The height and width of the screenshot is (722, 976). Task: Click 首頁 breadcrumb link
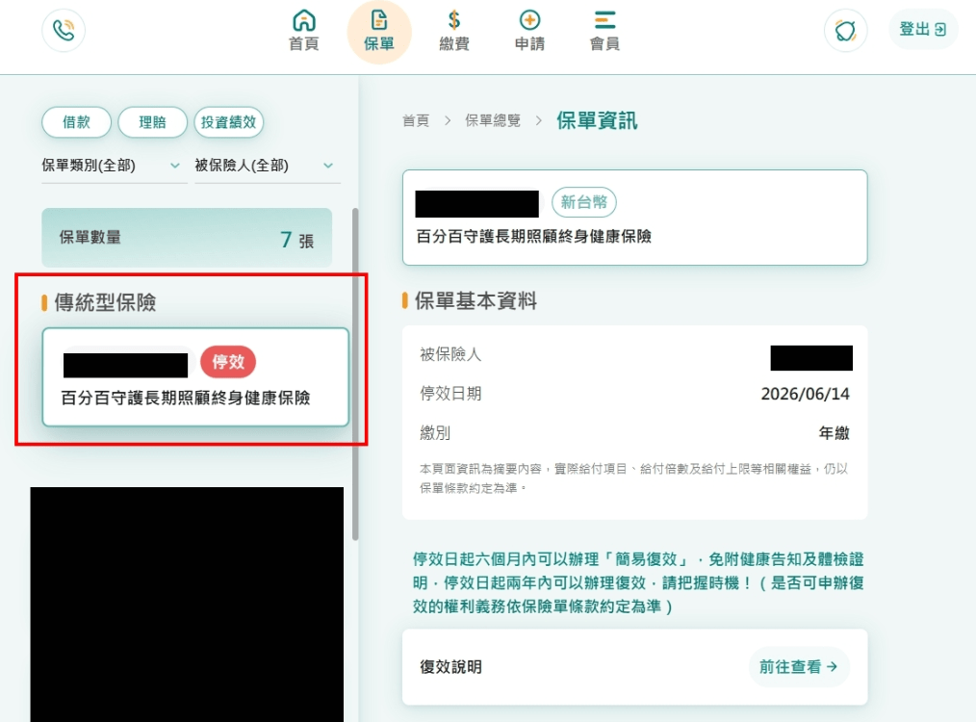coord(416,120)
